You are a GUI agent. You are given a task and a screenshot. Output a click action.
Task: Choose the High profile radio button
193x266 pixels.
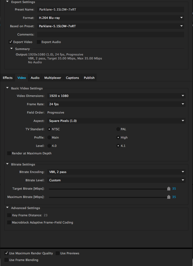point(118,137)
